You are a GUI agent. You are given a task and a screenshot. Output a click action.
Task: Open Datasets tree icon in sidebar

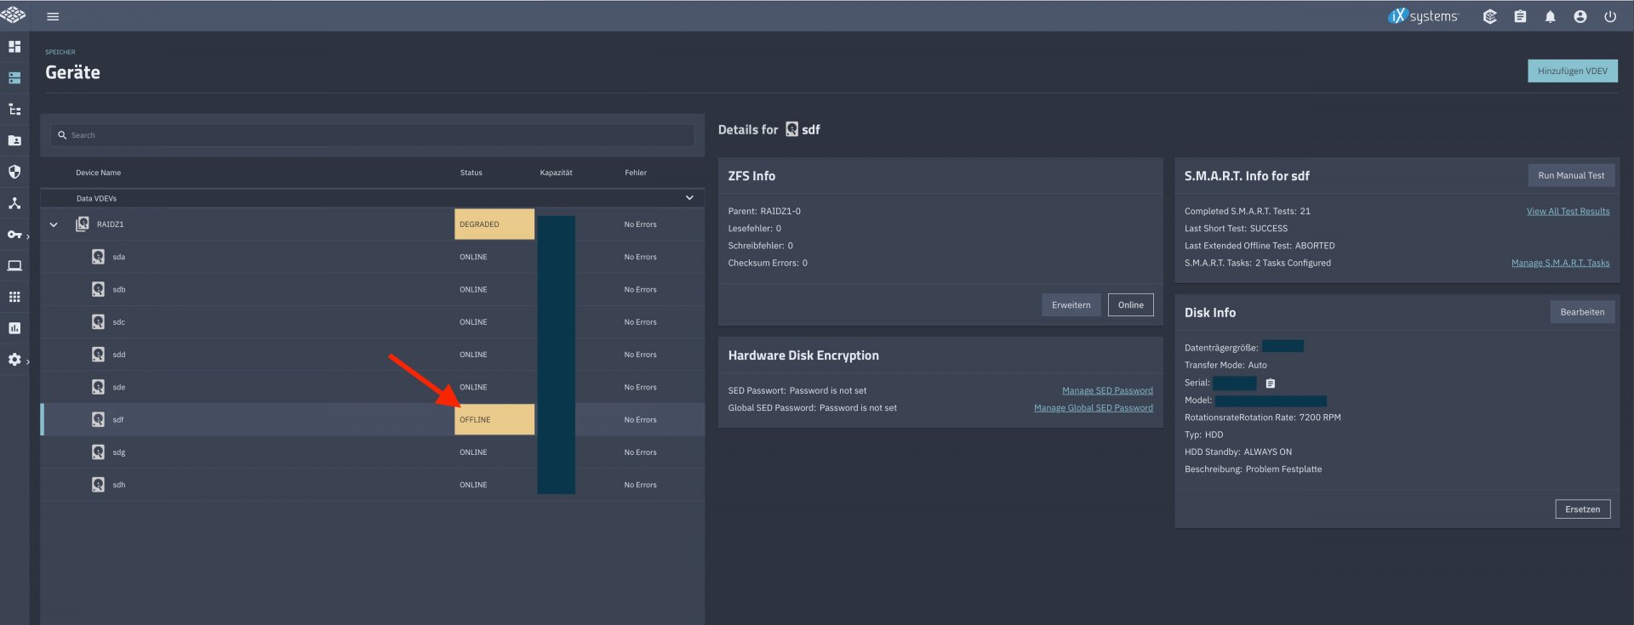click(x=14, y=110)
